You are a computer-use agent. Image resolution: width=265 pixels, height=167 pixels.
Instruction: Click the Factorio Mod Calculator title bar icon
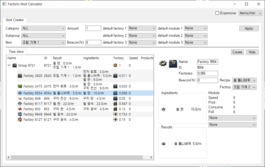pyautogui.click(x=4, y=4)
